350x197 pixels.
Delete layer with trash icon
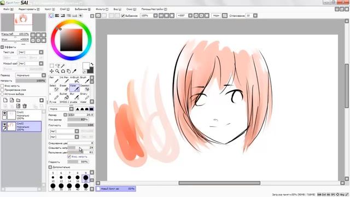tap(25, 106)
